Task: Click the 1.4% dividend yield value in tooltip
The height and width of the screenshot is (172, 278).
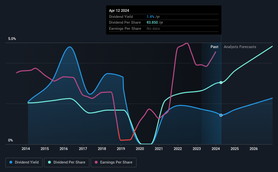Action: coord(151,17)
